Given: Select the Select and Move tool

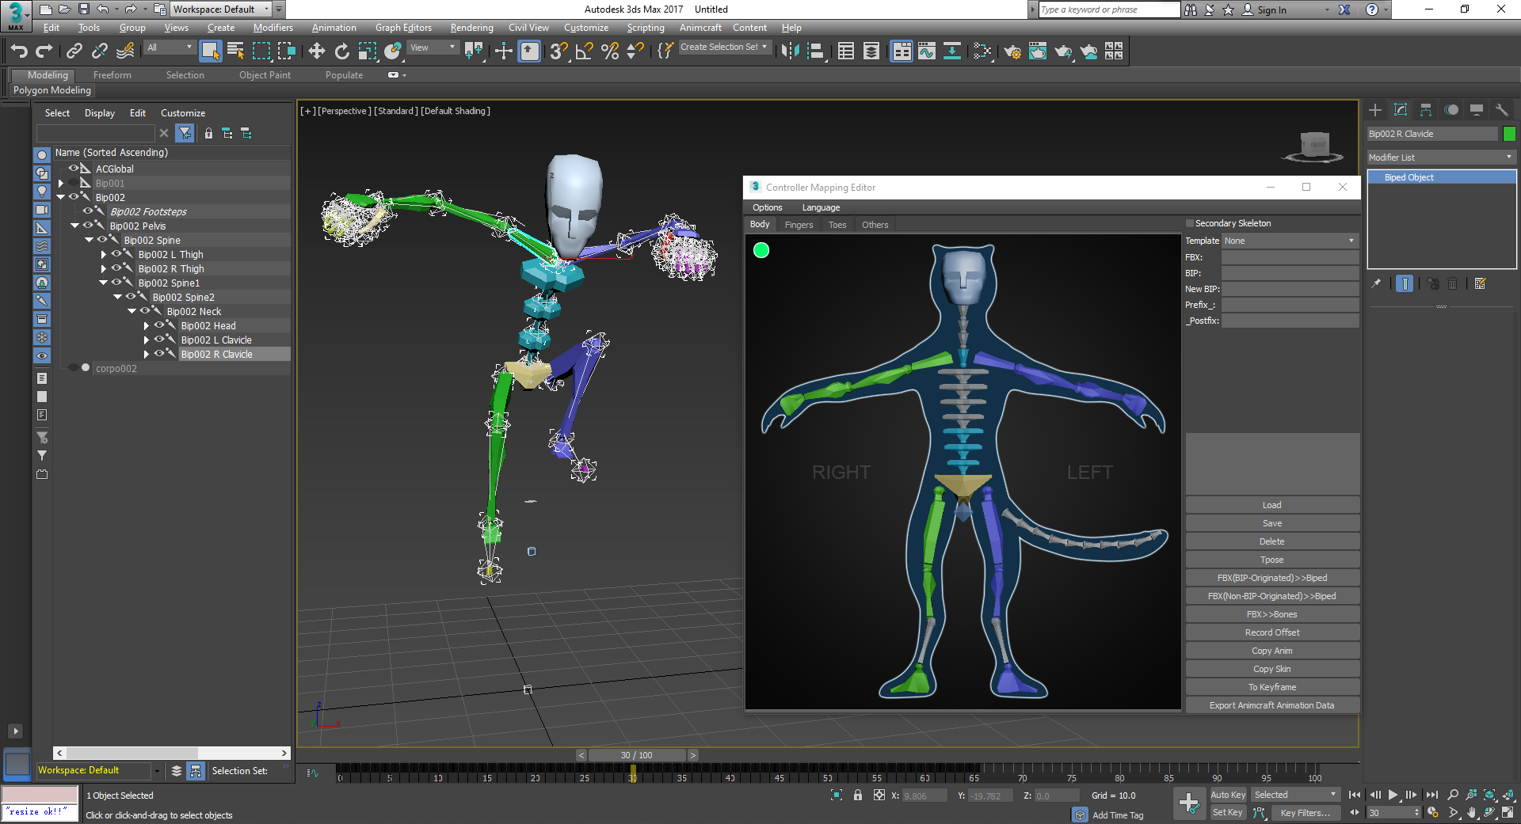Looking at the screenshot, I should pos(316,51).
